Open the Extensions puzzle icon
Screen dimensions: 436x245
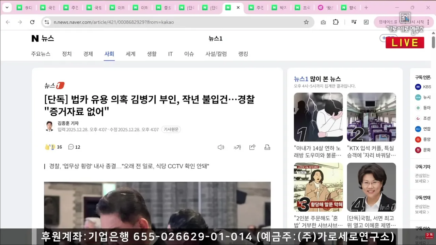click(x=336, y=22)
